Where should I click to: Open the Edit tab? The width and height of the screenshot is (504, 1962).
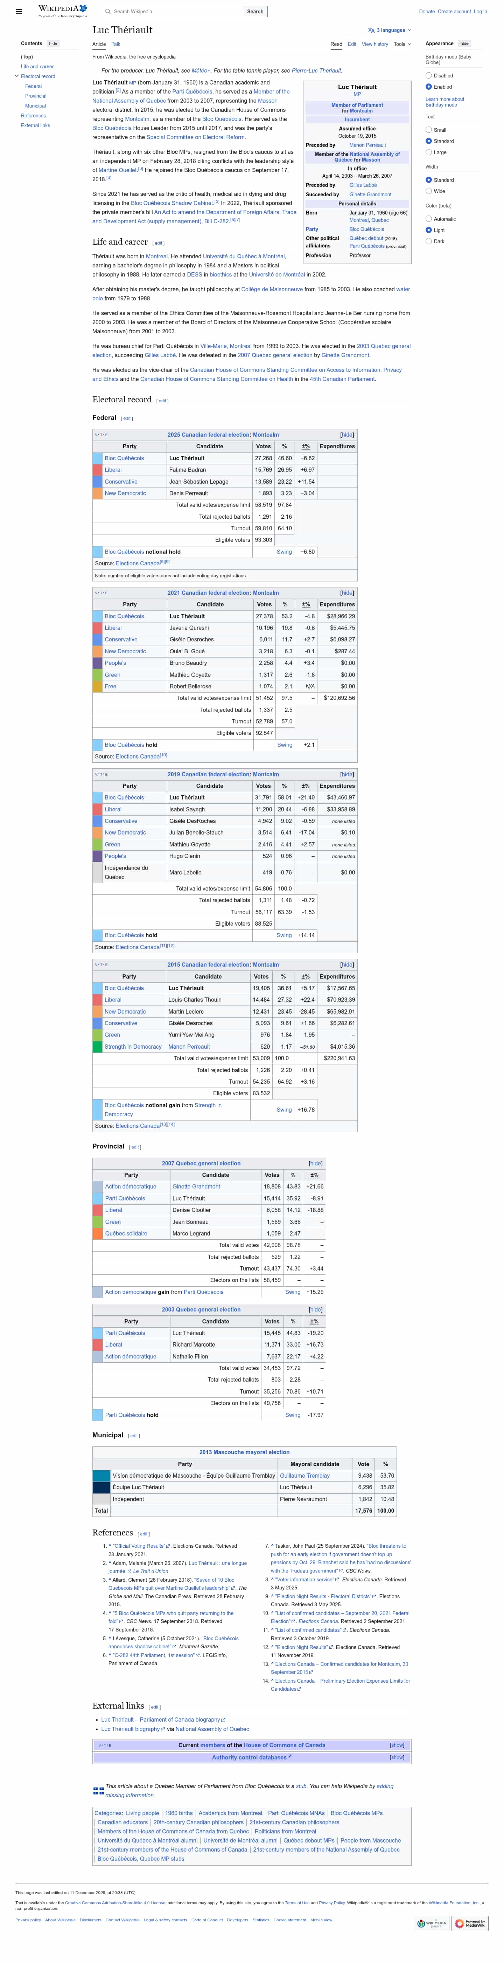click(352, 44)
